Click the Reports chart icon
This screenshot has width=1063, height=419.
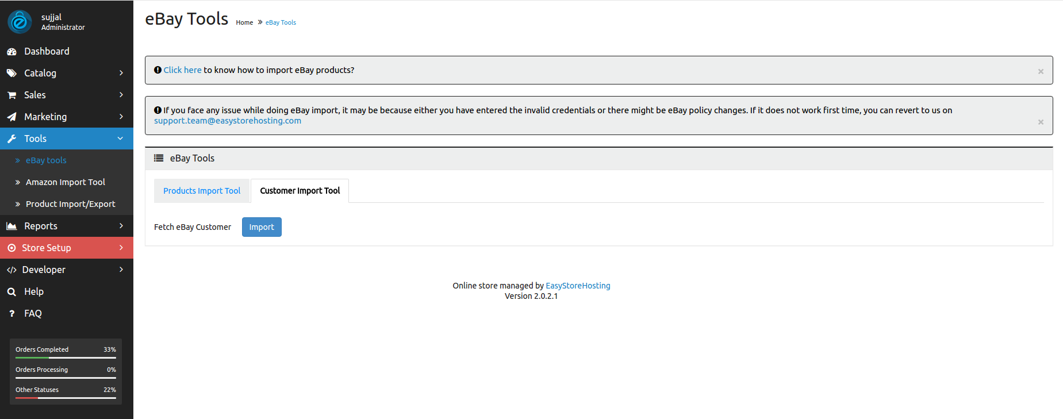tap(11, 226)
